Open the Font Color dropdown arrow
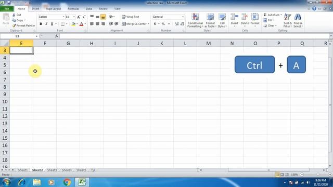333x187 pixels. [85, 24]
